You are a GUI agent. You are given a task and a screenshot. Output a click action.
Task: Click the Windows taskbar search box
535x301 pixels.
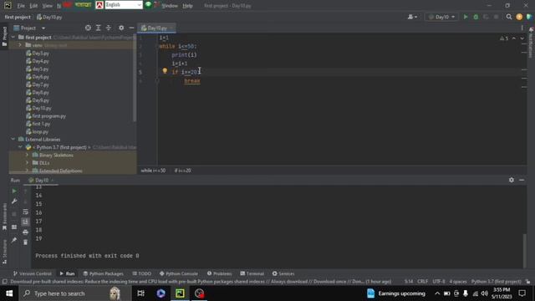[x=75, y=293]
